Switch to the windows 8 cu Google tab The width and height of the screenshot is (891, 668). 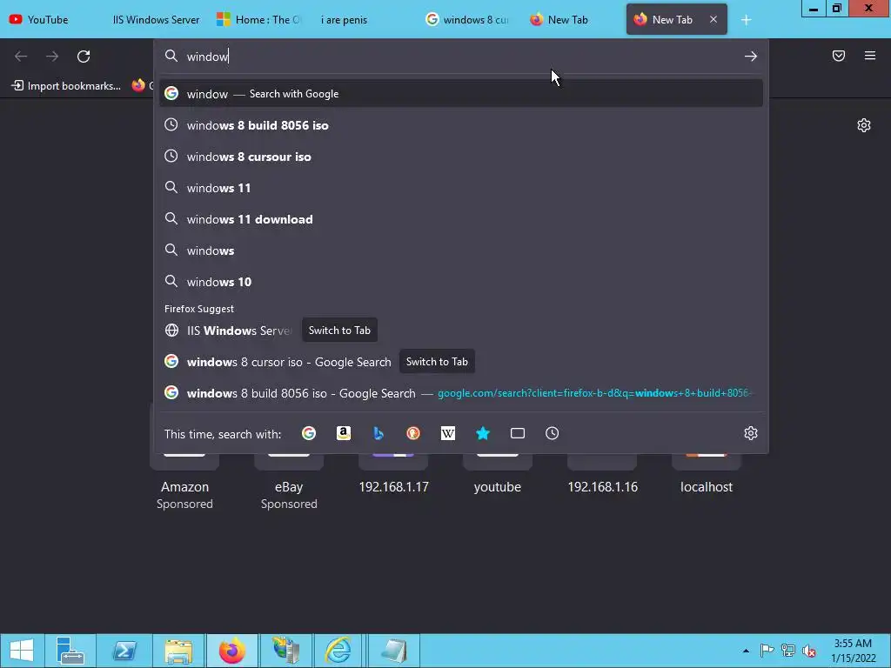467,19
